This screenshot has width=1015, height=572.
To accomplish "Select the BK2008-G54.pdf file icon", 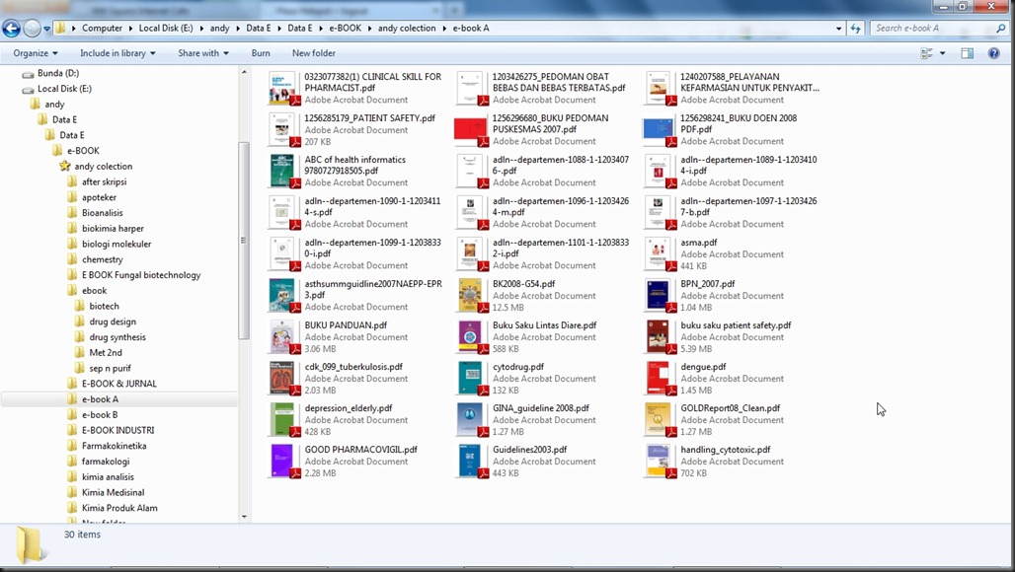I will point(471,295).
